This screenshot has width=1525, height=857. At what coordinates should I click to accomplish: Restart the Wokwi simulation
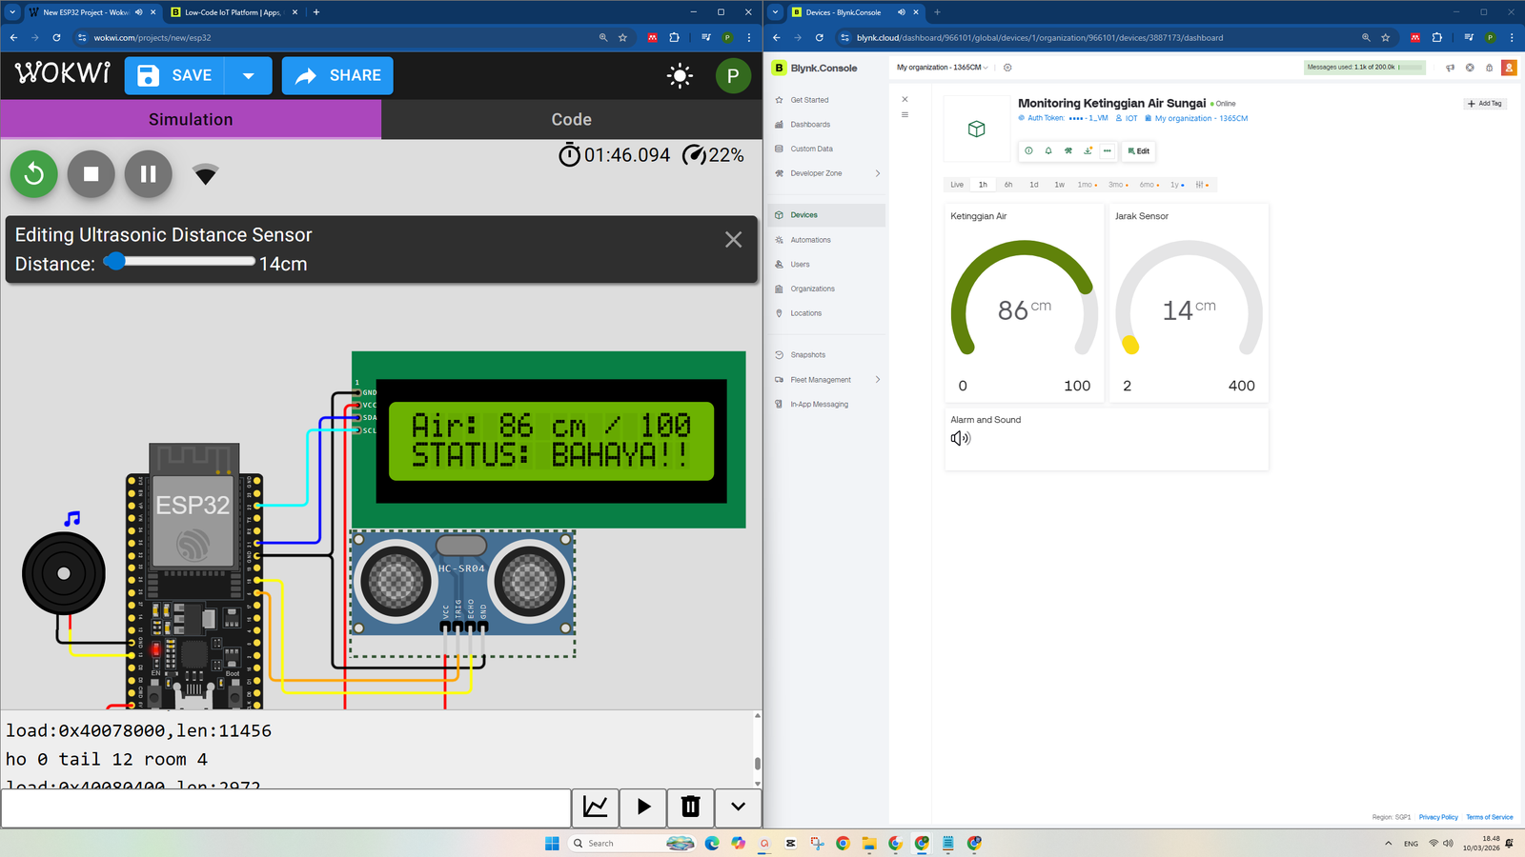point(34,174)
